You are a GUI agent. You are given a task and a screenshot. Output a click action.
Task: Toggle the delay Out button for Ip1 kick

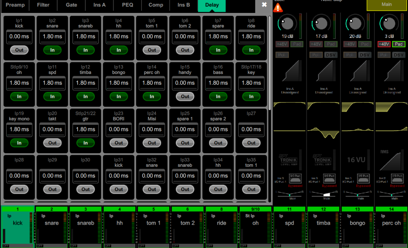pos(19,50)
